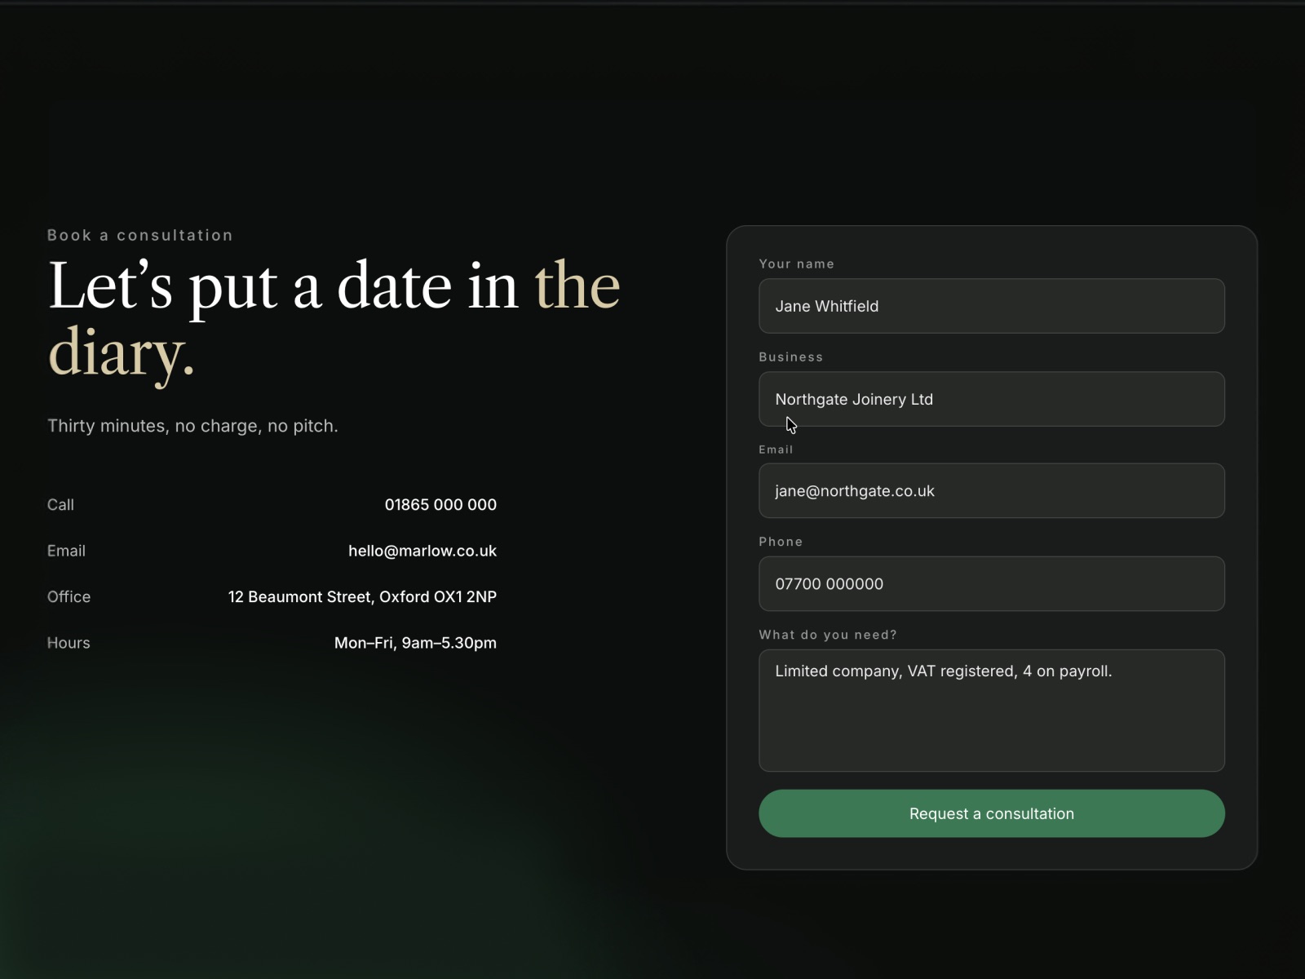This screenshot has width=1305, height=979.
Task: Click the Office label in contact list
Action: tap(69, 597)
